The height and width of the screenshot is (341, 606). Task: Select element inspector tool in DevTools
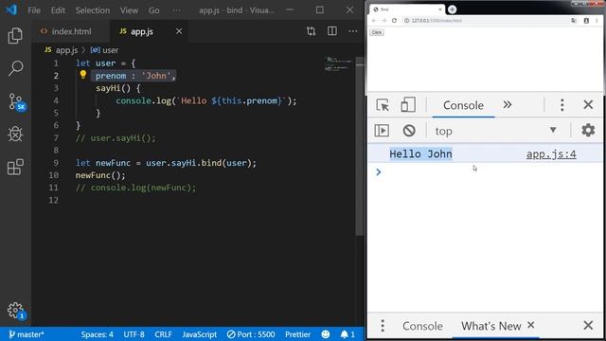[x=383, y=105]
